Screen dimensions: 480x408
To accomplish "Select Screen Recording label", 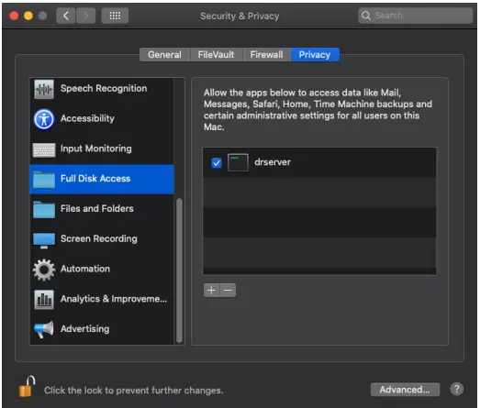I will 99,238.
